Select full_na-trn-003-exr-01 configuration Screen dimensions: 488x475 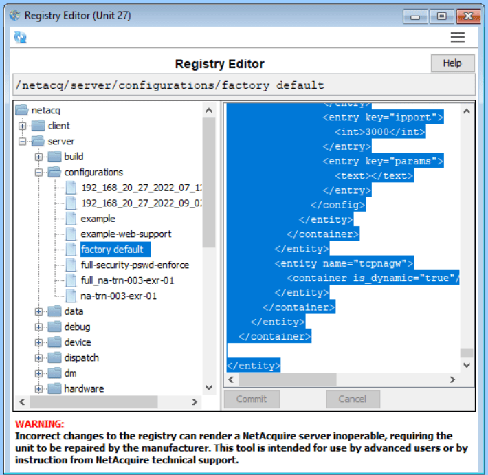pos(127,280)
